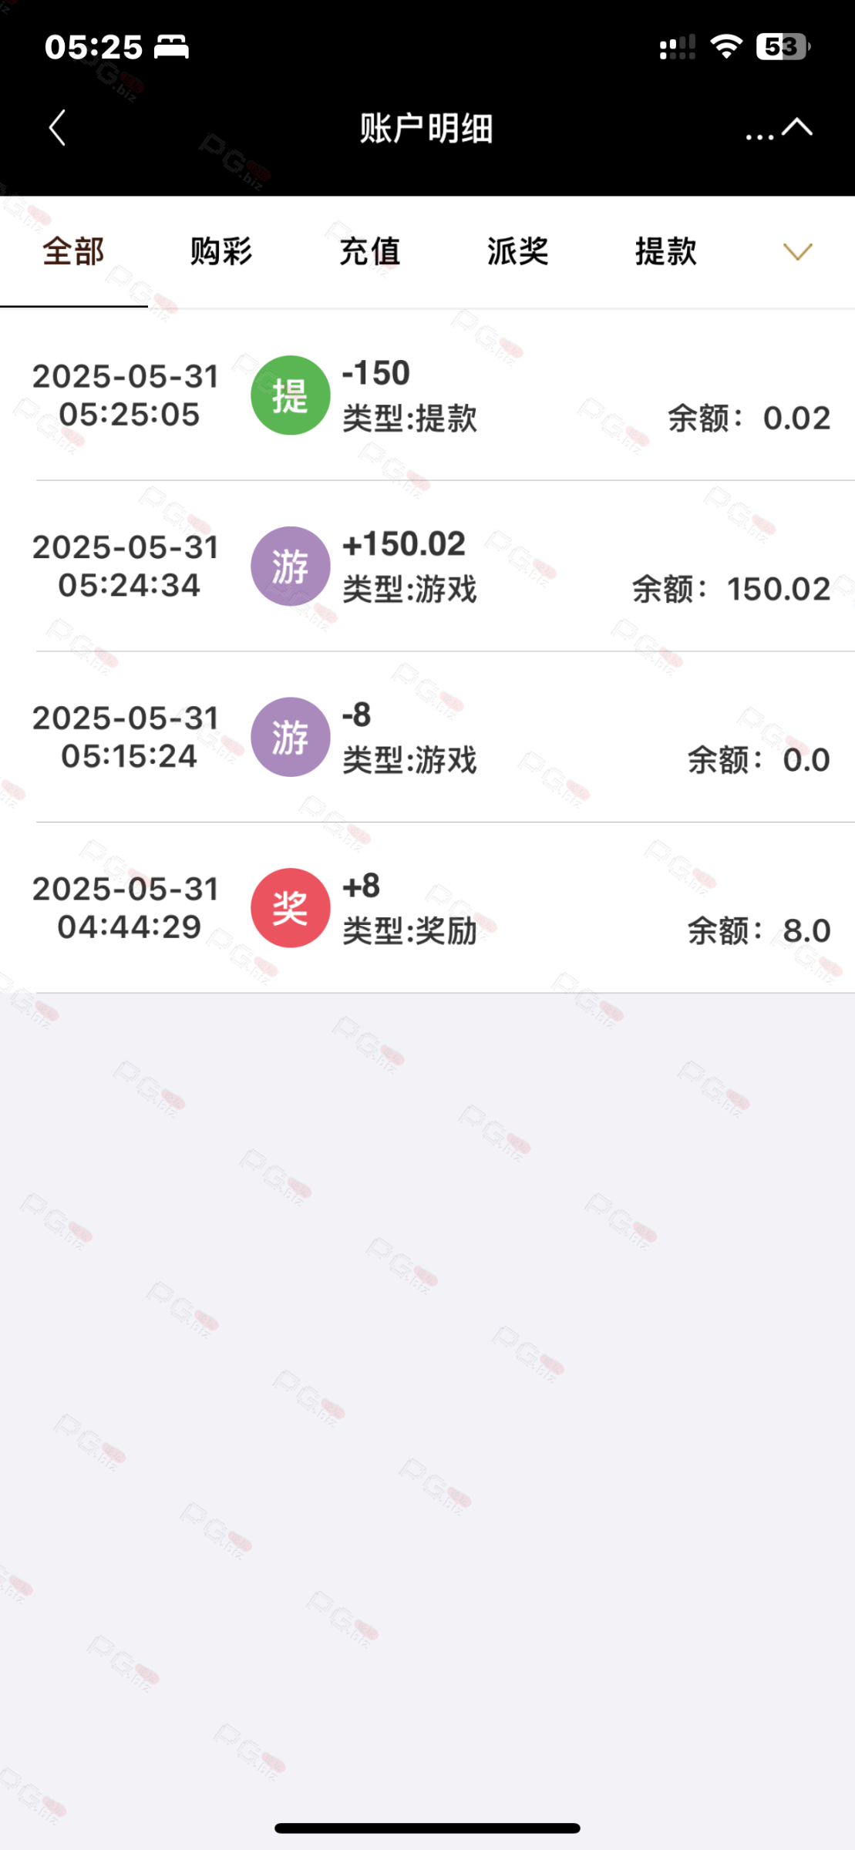855x1850 pixels.
Task: Tap the green 提 withdrawal icon
Action: coord(291,395)
